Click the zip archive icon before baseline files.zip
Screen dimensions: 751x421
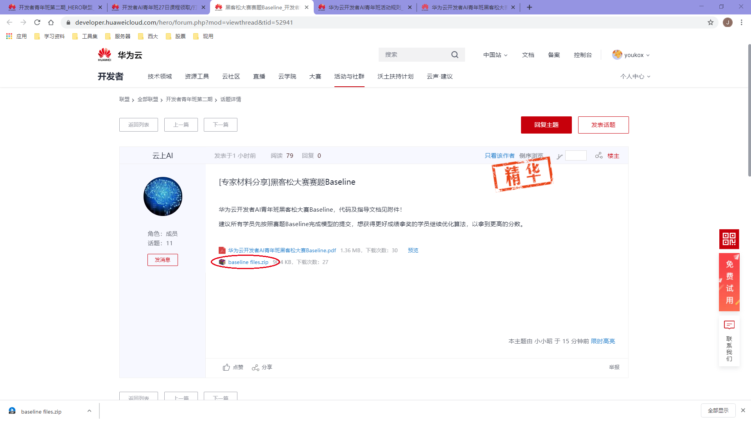pos(222,262)
